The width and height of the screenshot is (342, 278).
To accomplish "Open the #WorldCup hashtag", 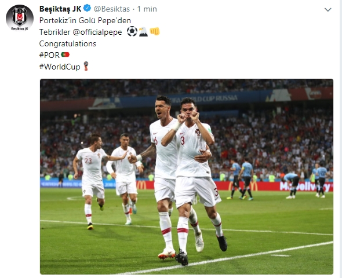I will 60,67.
